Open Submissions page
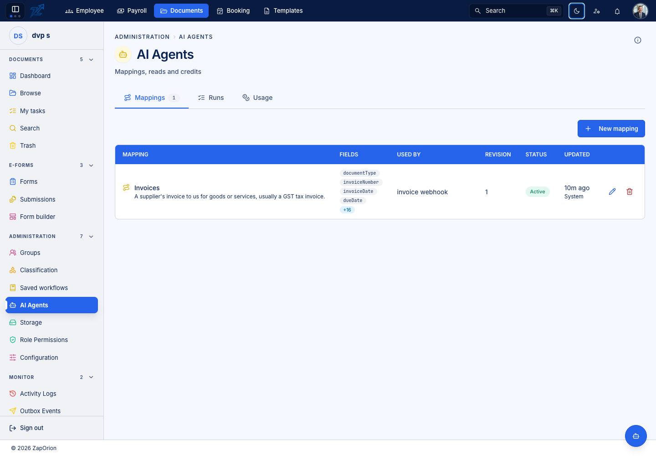 click(x=51, y=199)
